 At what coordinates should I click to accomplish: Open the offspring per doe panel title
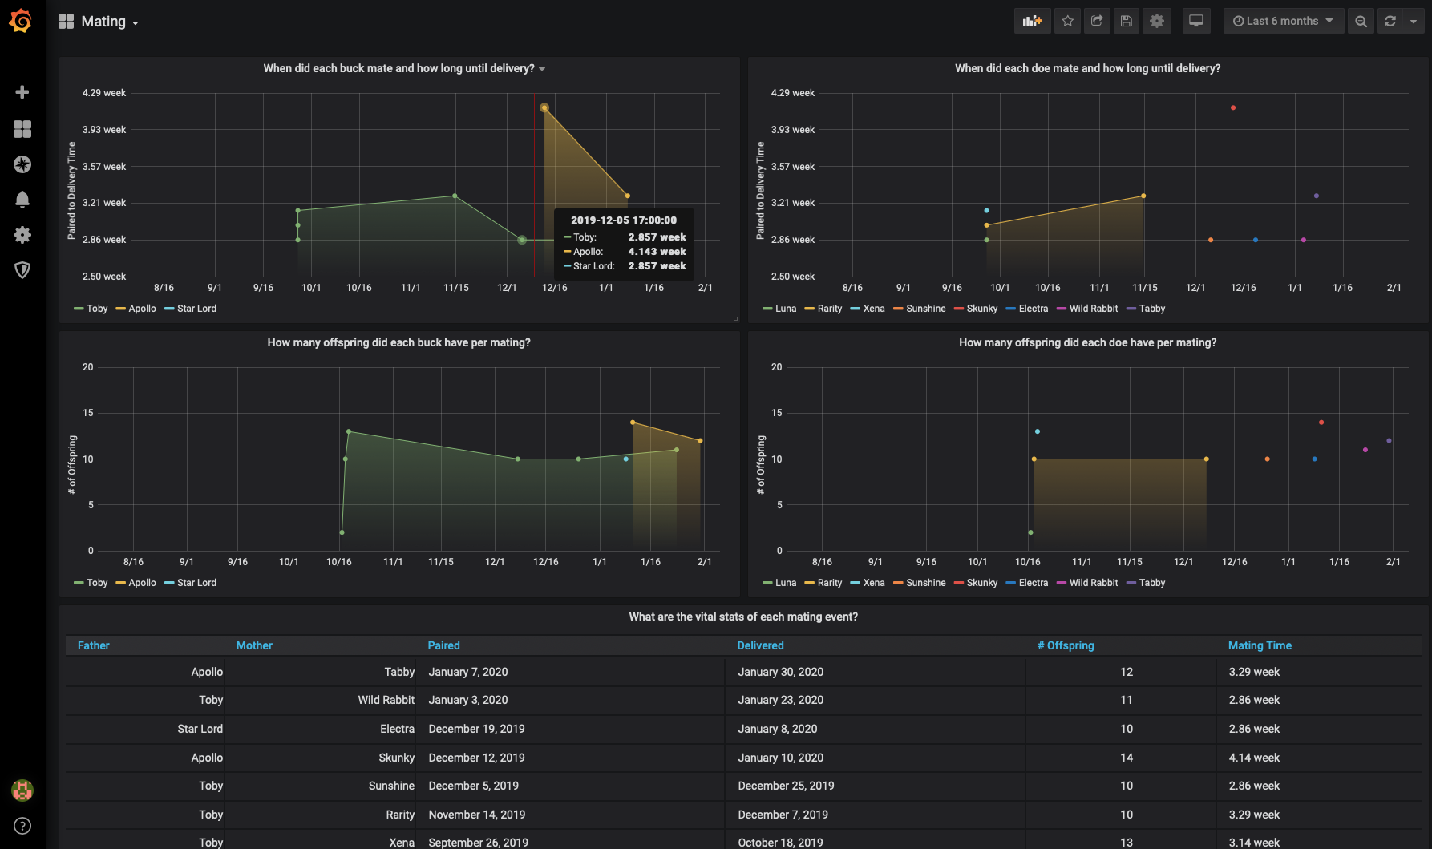click(x=1087, y=342)
